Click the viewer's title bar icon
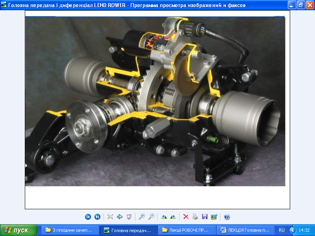Image resolution: width=315 pixels, height=236 pixels. [x=4, y=5]
